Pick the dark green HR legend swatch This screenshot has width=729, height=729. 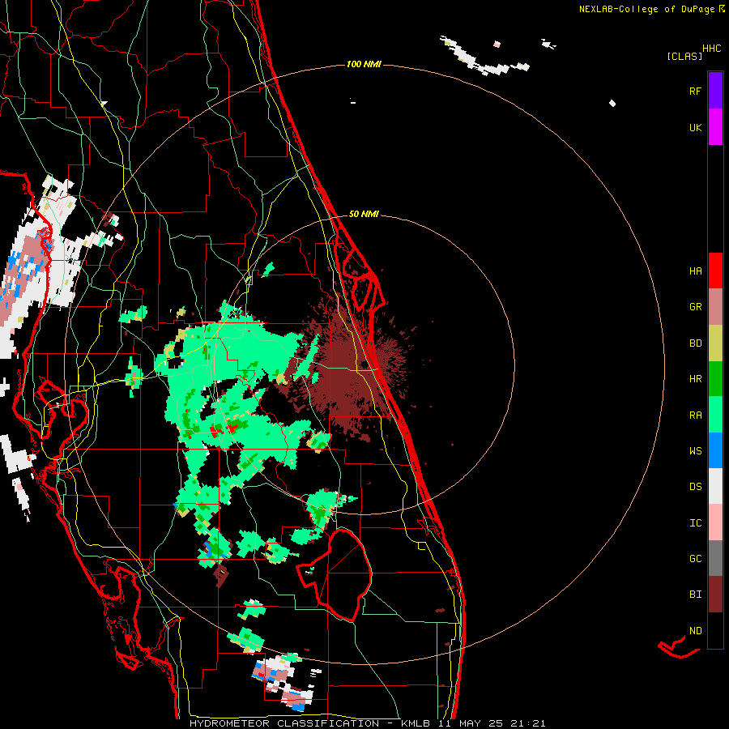[715, 379]
